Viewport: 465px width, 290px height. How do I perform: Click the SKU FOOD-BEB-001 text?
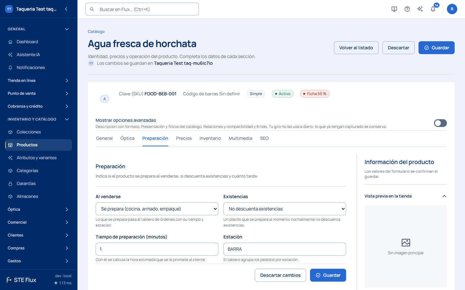[160, 94]
